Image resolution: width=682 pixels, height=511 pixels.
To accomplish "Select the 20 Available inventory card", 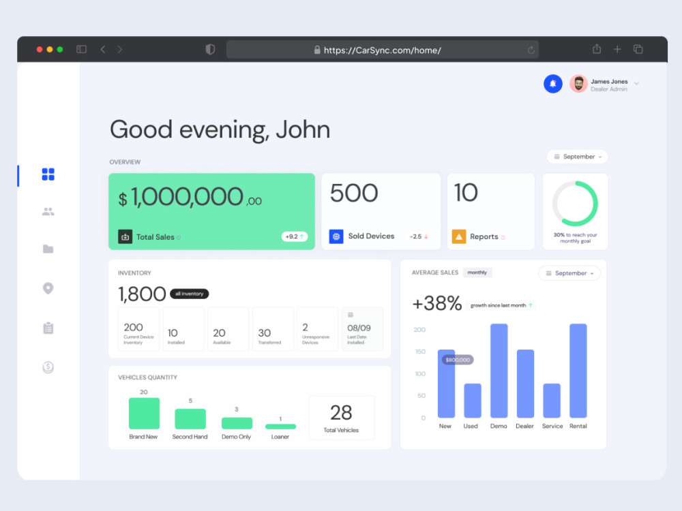I will [x=228, y=329].
